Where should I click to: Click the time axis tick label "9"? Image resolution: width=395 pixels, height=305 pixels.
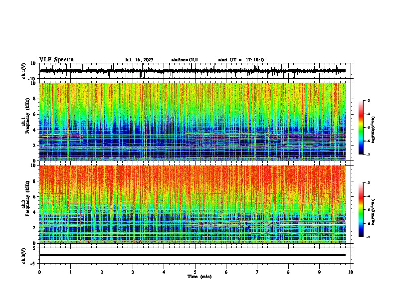319,272
